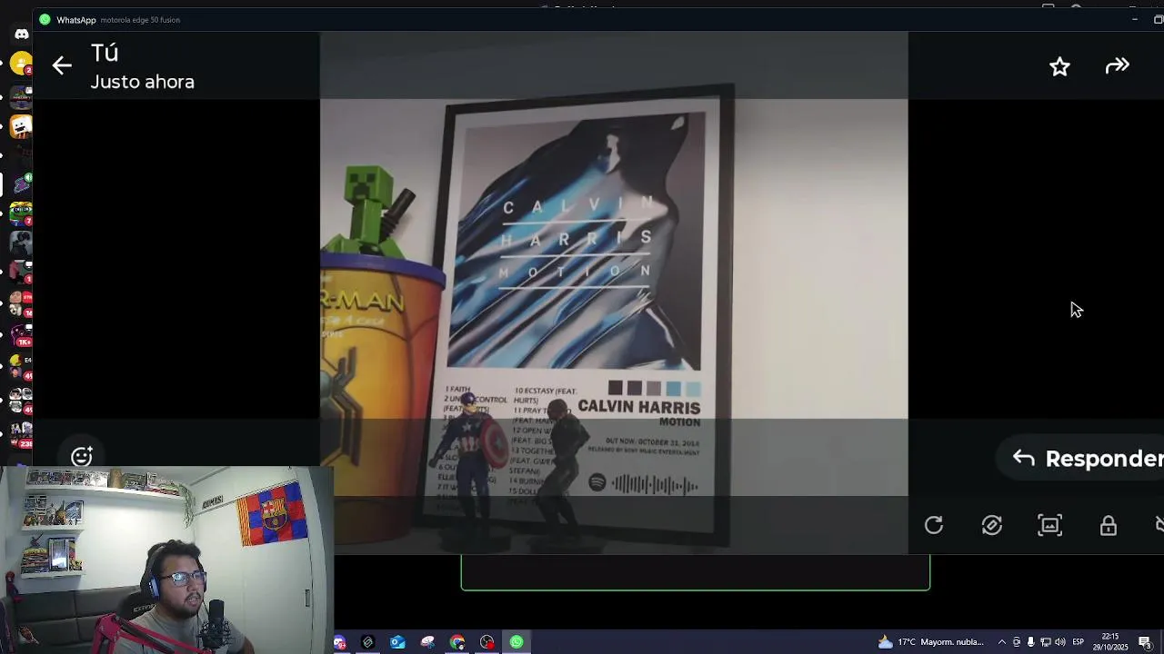Open the clock showing 22:15

[1110, 642]
